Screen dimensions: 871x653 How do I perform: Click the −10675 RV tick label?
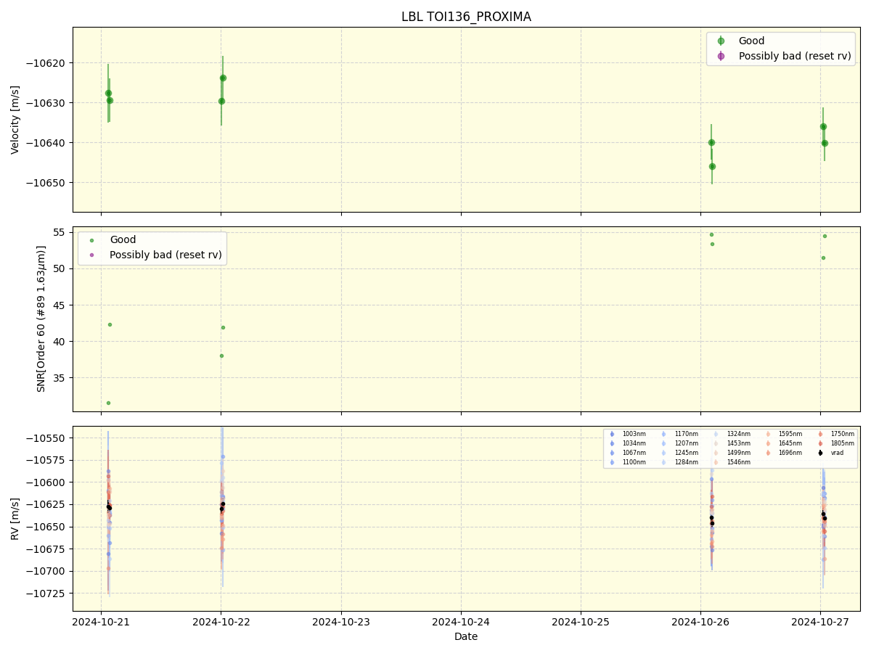(x=45, y=549)
